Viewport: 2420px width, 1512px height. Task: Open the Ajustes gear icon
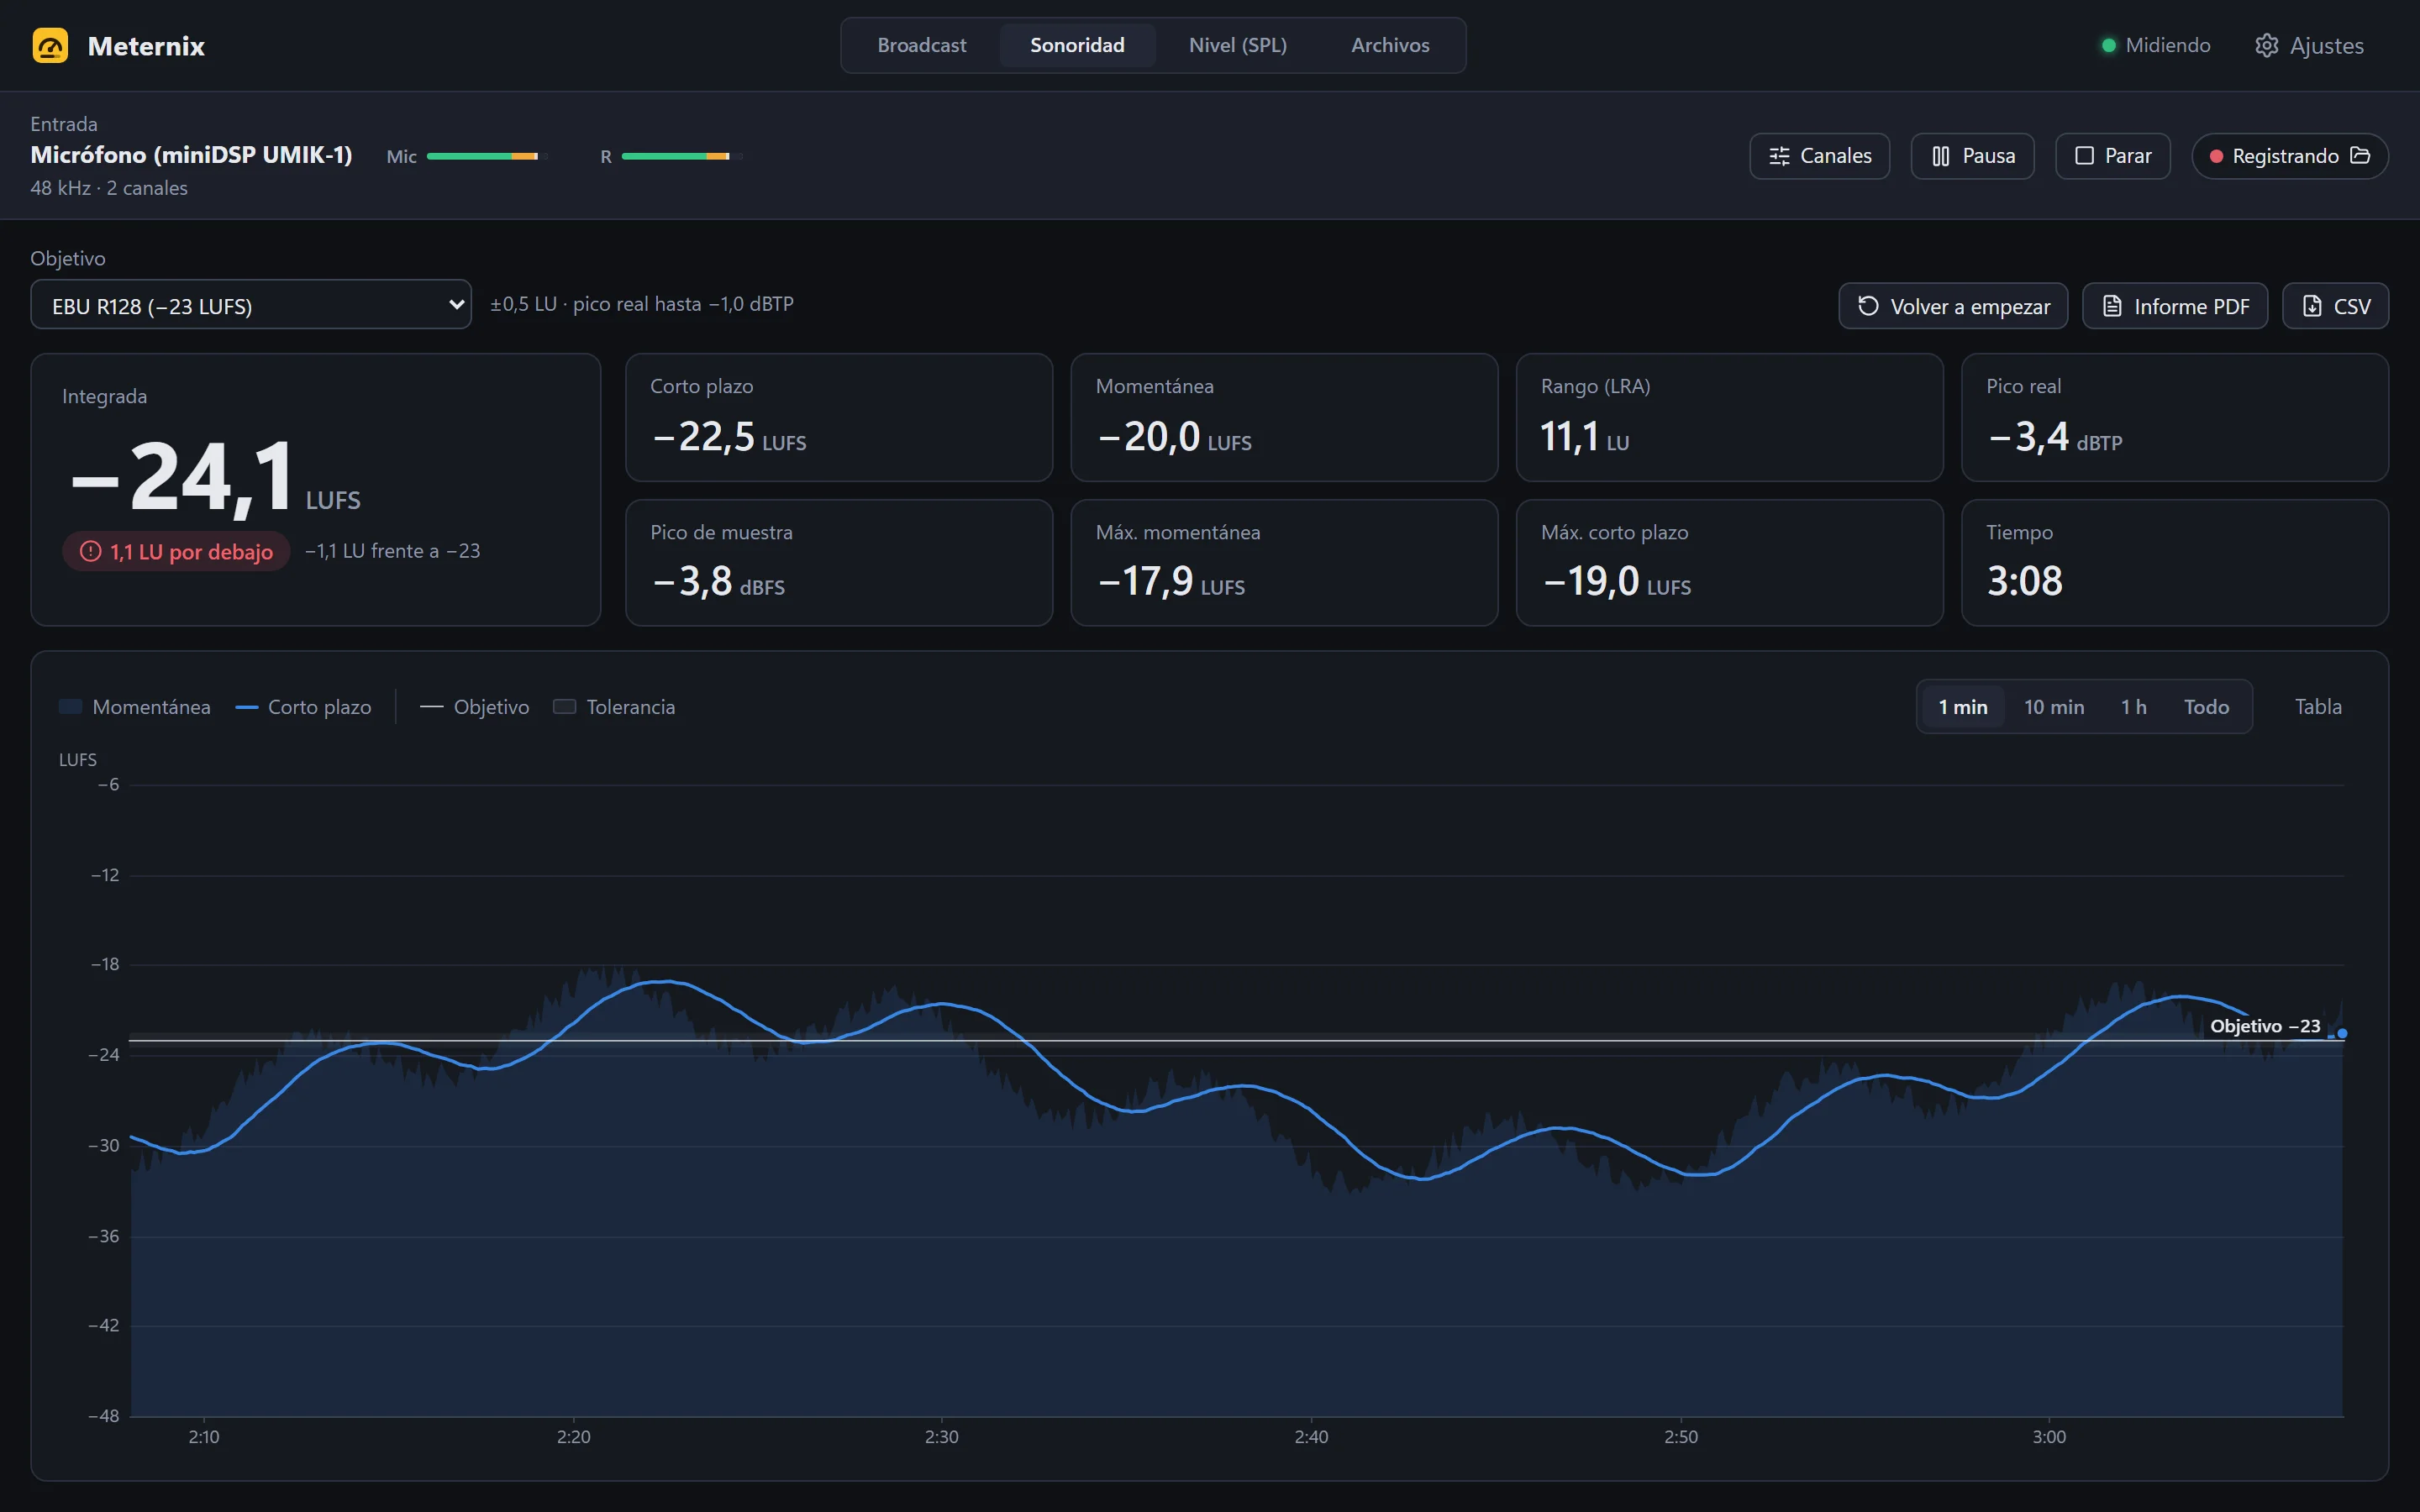coord(2266,46)
